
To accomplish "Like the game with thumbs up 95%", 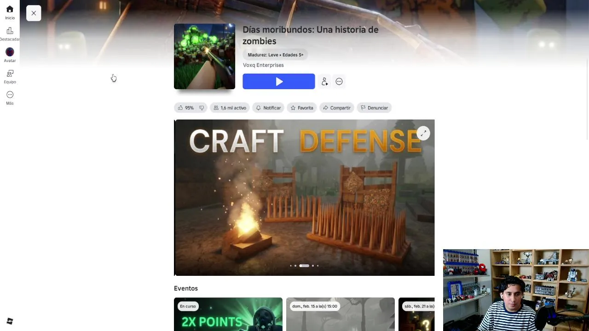I will click(186, 108).
